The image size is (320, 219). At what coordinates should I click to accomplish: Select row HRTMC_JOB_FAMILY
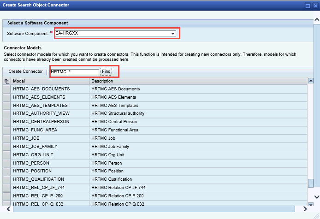tap(7, 147)
